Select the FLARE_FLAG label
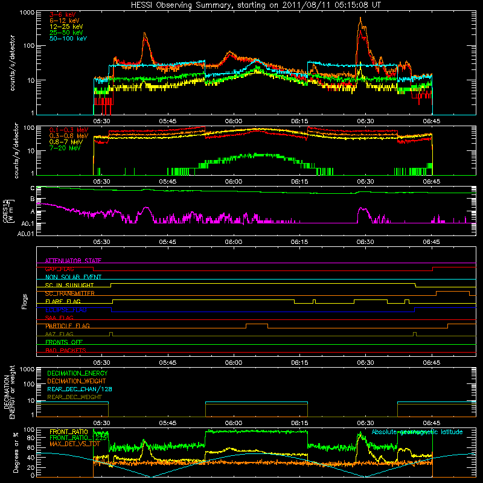483x483 pixels. [63, 301]
